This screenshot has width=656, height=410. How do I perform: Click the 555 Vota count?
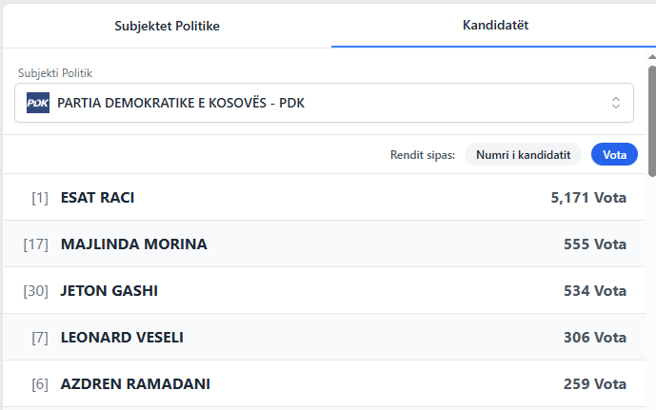595,244
